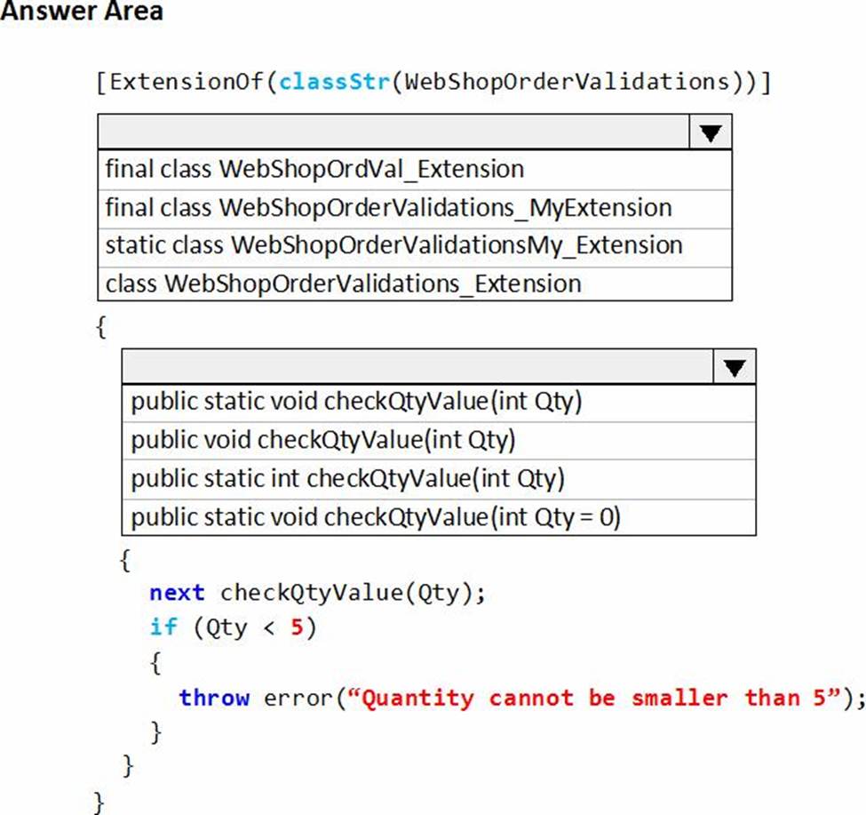Click the 'throw' keyword in code
The width and height of the screenshot is (866, 815).
pyautogui.click(x=213, y=698)
